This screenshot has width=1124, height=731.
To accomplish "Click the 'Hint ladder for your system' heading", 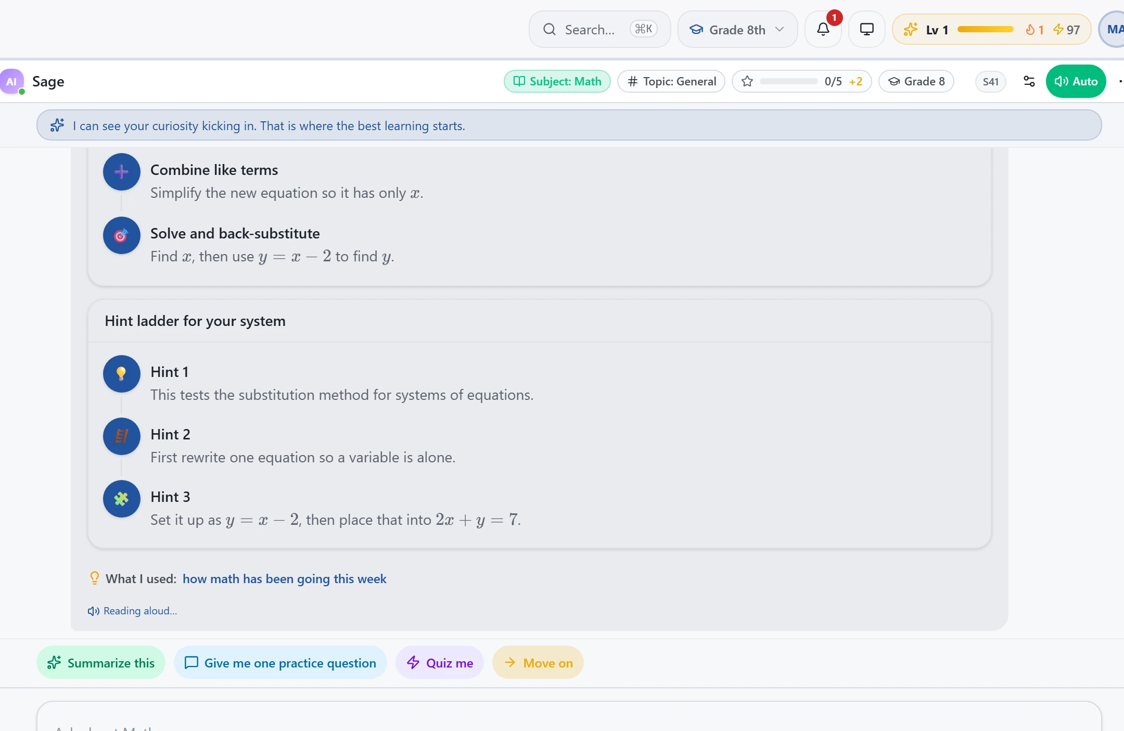I will 195,321.
